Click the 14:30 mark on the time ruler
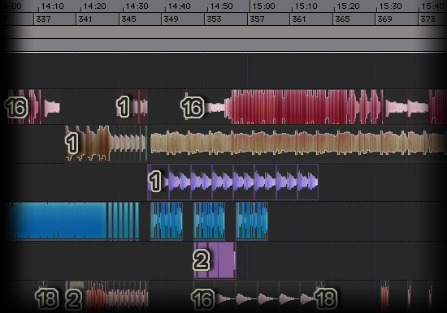The height and width of the screenshot is (313, 447). [137, 6]
